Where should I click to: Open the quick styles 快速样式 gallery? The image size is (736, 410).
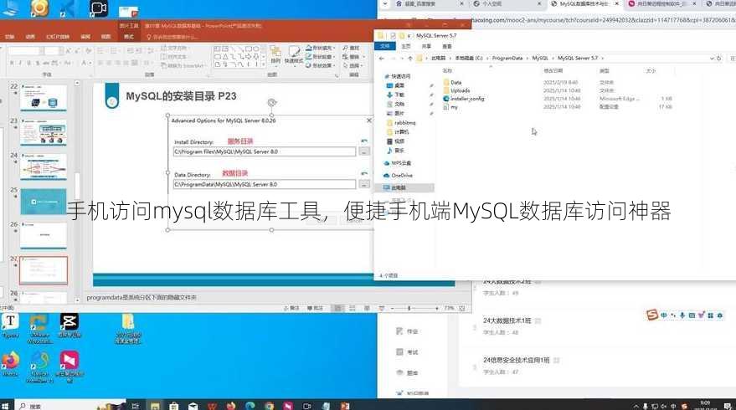click(x=293, y=55)
